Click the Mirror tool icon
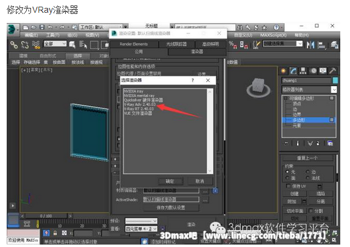This screenshot has height=247, width=350. [310, 45]
